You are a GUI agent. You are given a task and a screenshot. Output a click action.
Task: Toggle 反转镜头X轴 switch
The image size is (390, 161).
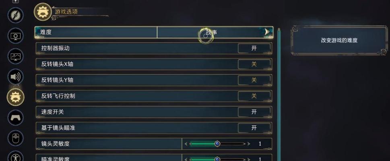[254, 64]
